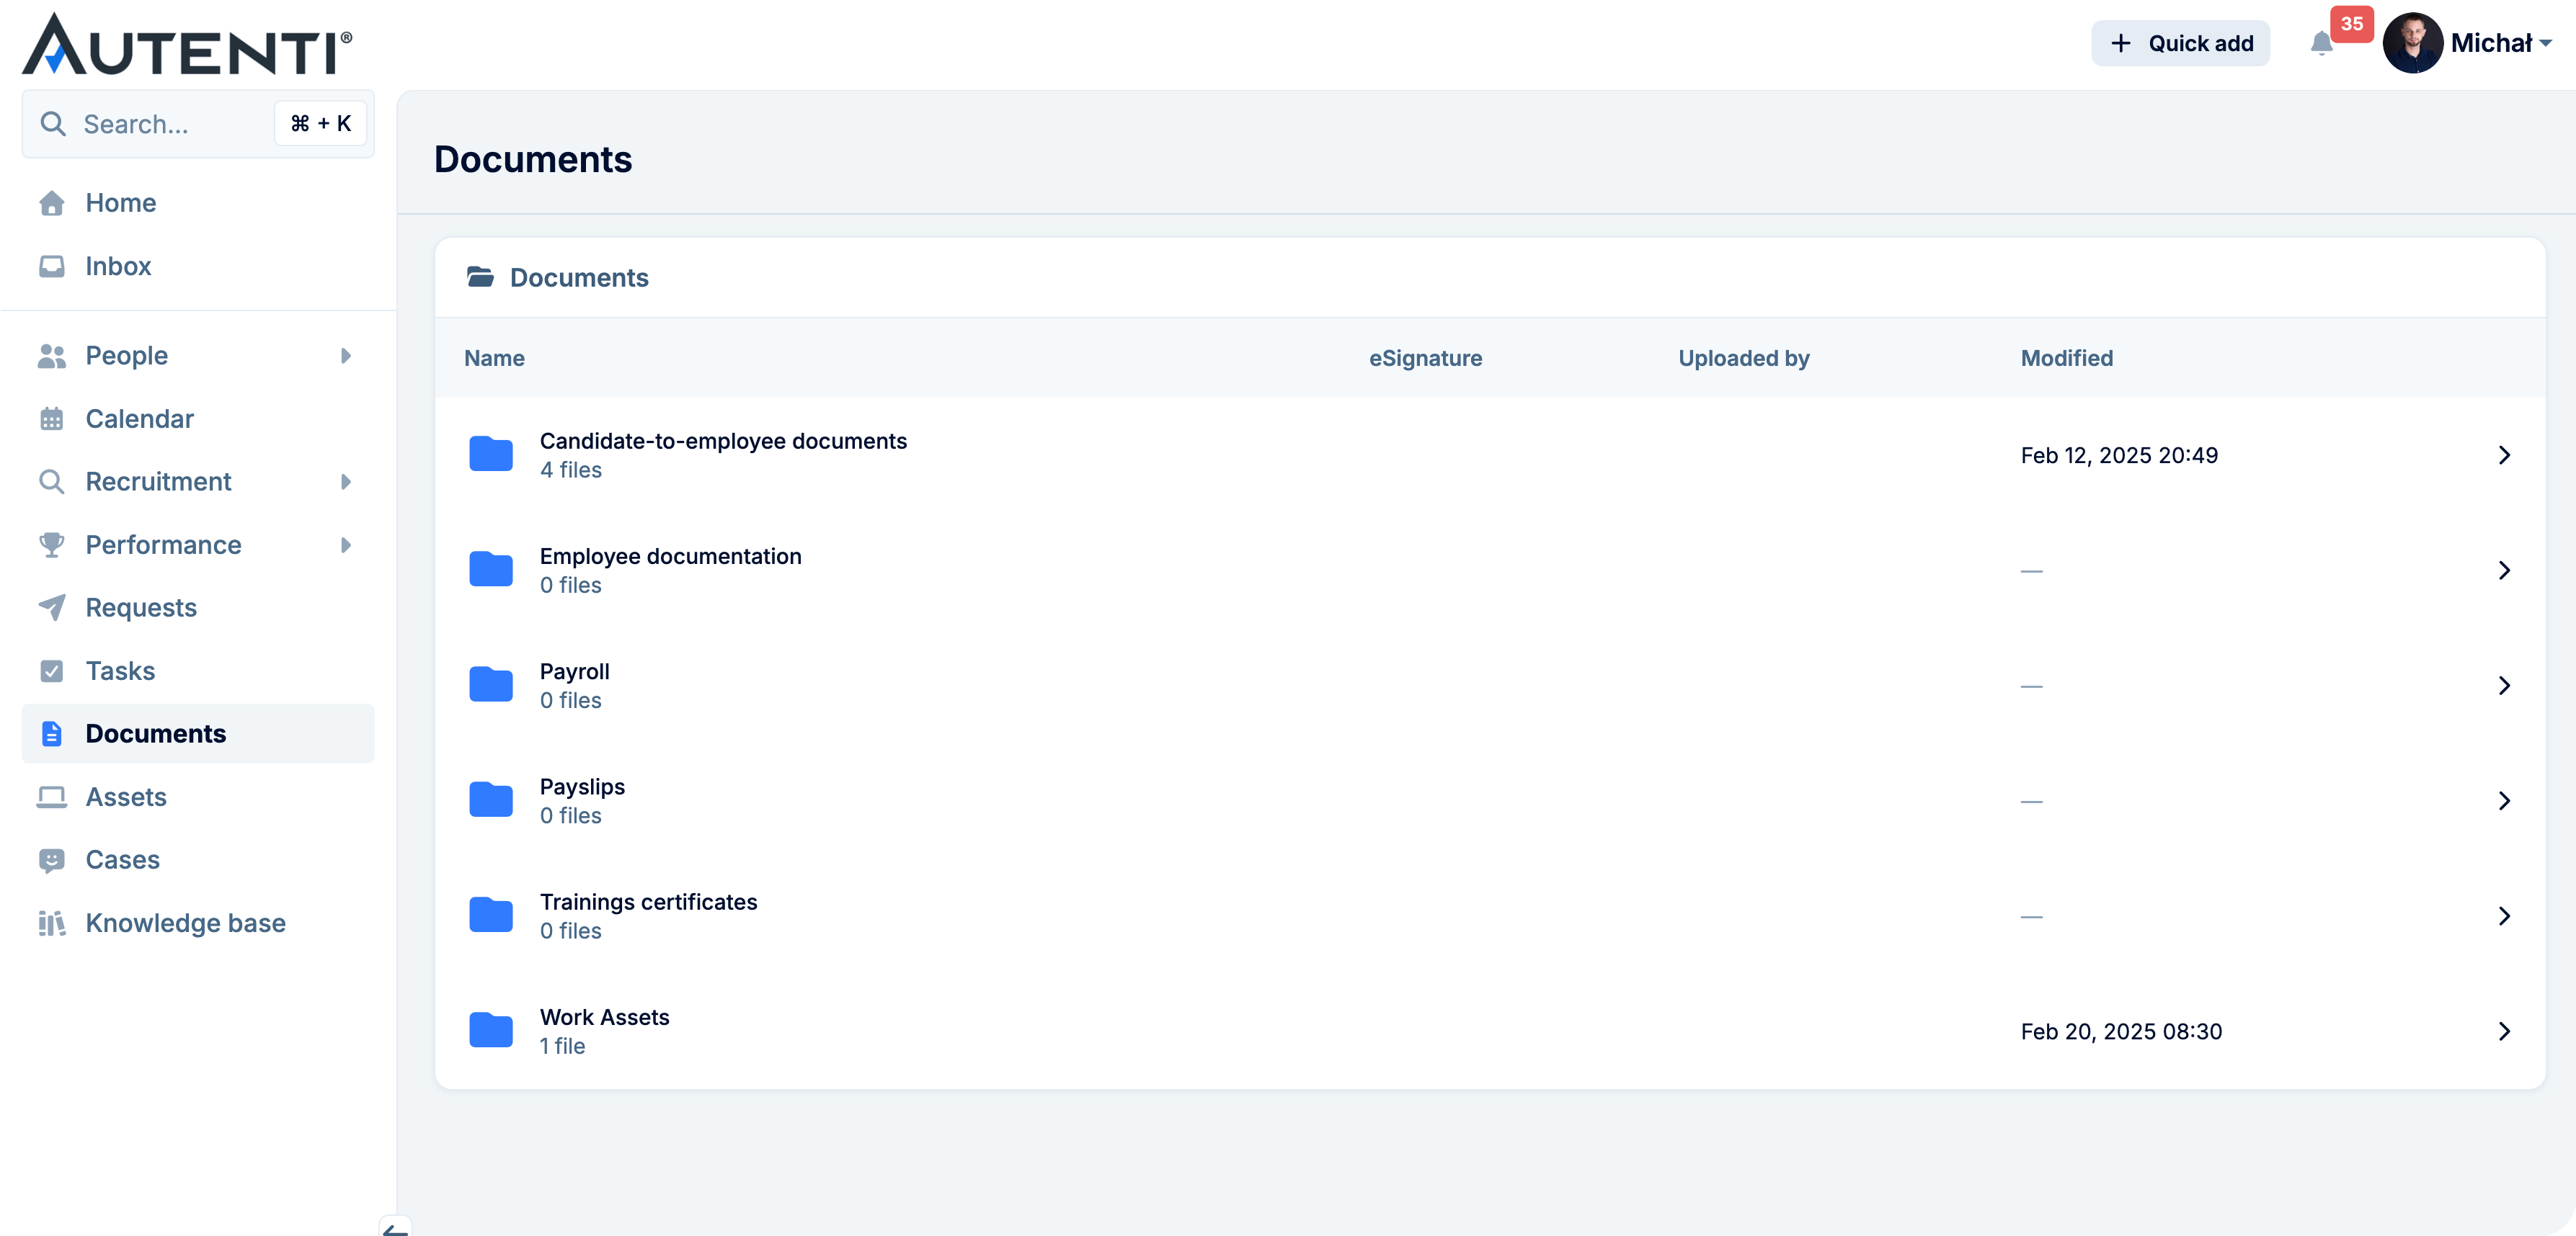Open the notifications bell icon
This screenshot has height=1236, width=2576.
pos(2321,43)
